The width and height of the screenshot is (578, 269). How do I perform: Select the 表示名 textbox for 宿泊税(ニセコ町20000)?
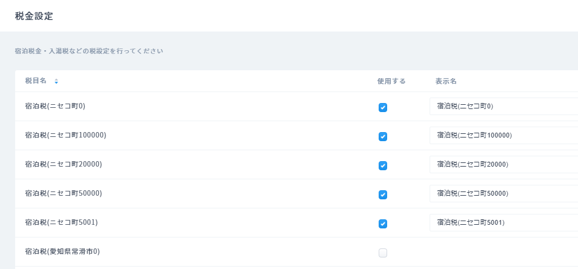coord(503,164)
